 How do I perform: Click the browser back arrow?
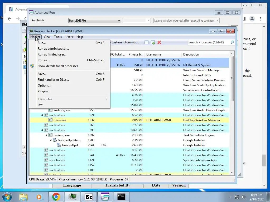pyautogui.click(x=9, y=19)
